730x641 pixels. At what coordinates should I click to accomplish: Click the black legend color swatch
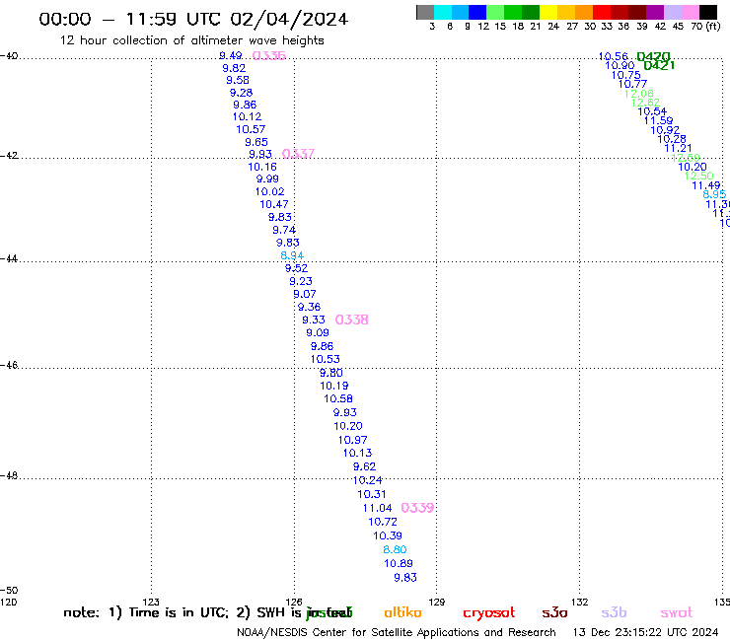coord(708,12)
